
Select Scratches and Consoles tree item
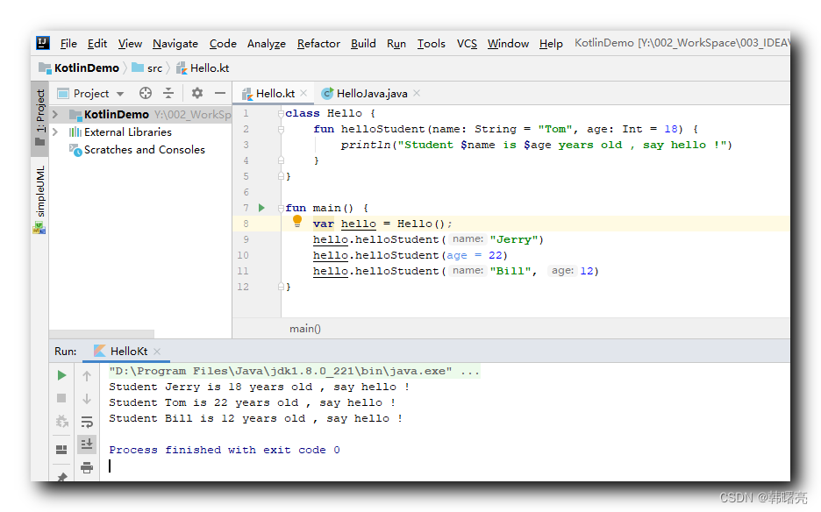(x=145, y=150)
